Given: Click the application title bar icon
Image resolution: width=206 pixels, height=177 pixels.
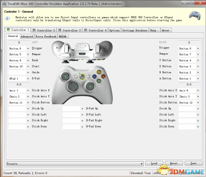Looking at the screenshot, I should coord(4,4).
